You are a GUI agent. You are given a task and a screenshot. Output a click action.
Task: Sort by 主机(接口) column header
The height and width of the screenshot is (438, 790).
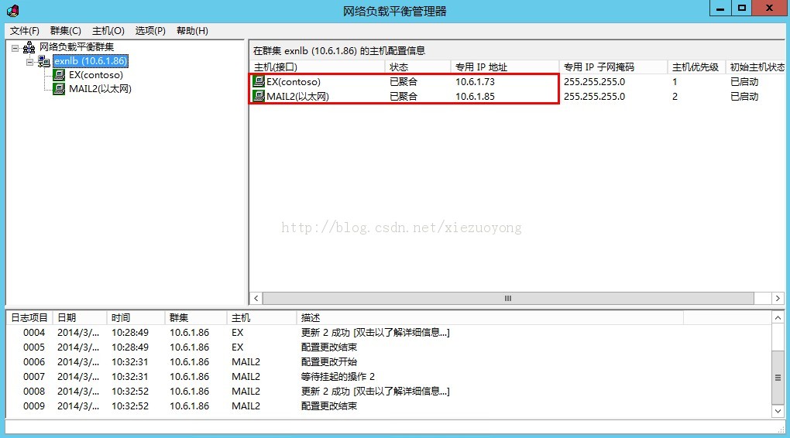click(318, 67)
